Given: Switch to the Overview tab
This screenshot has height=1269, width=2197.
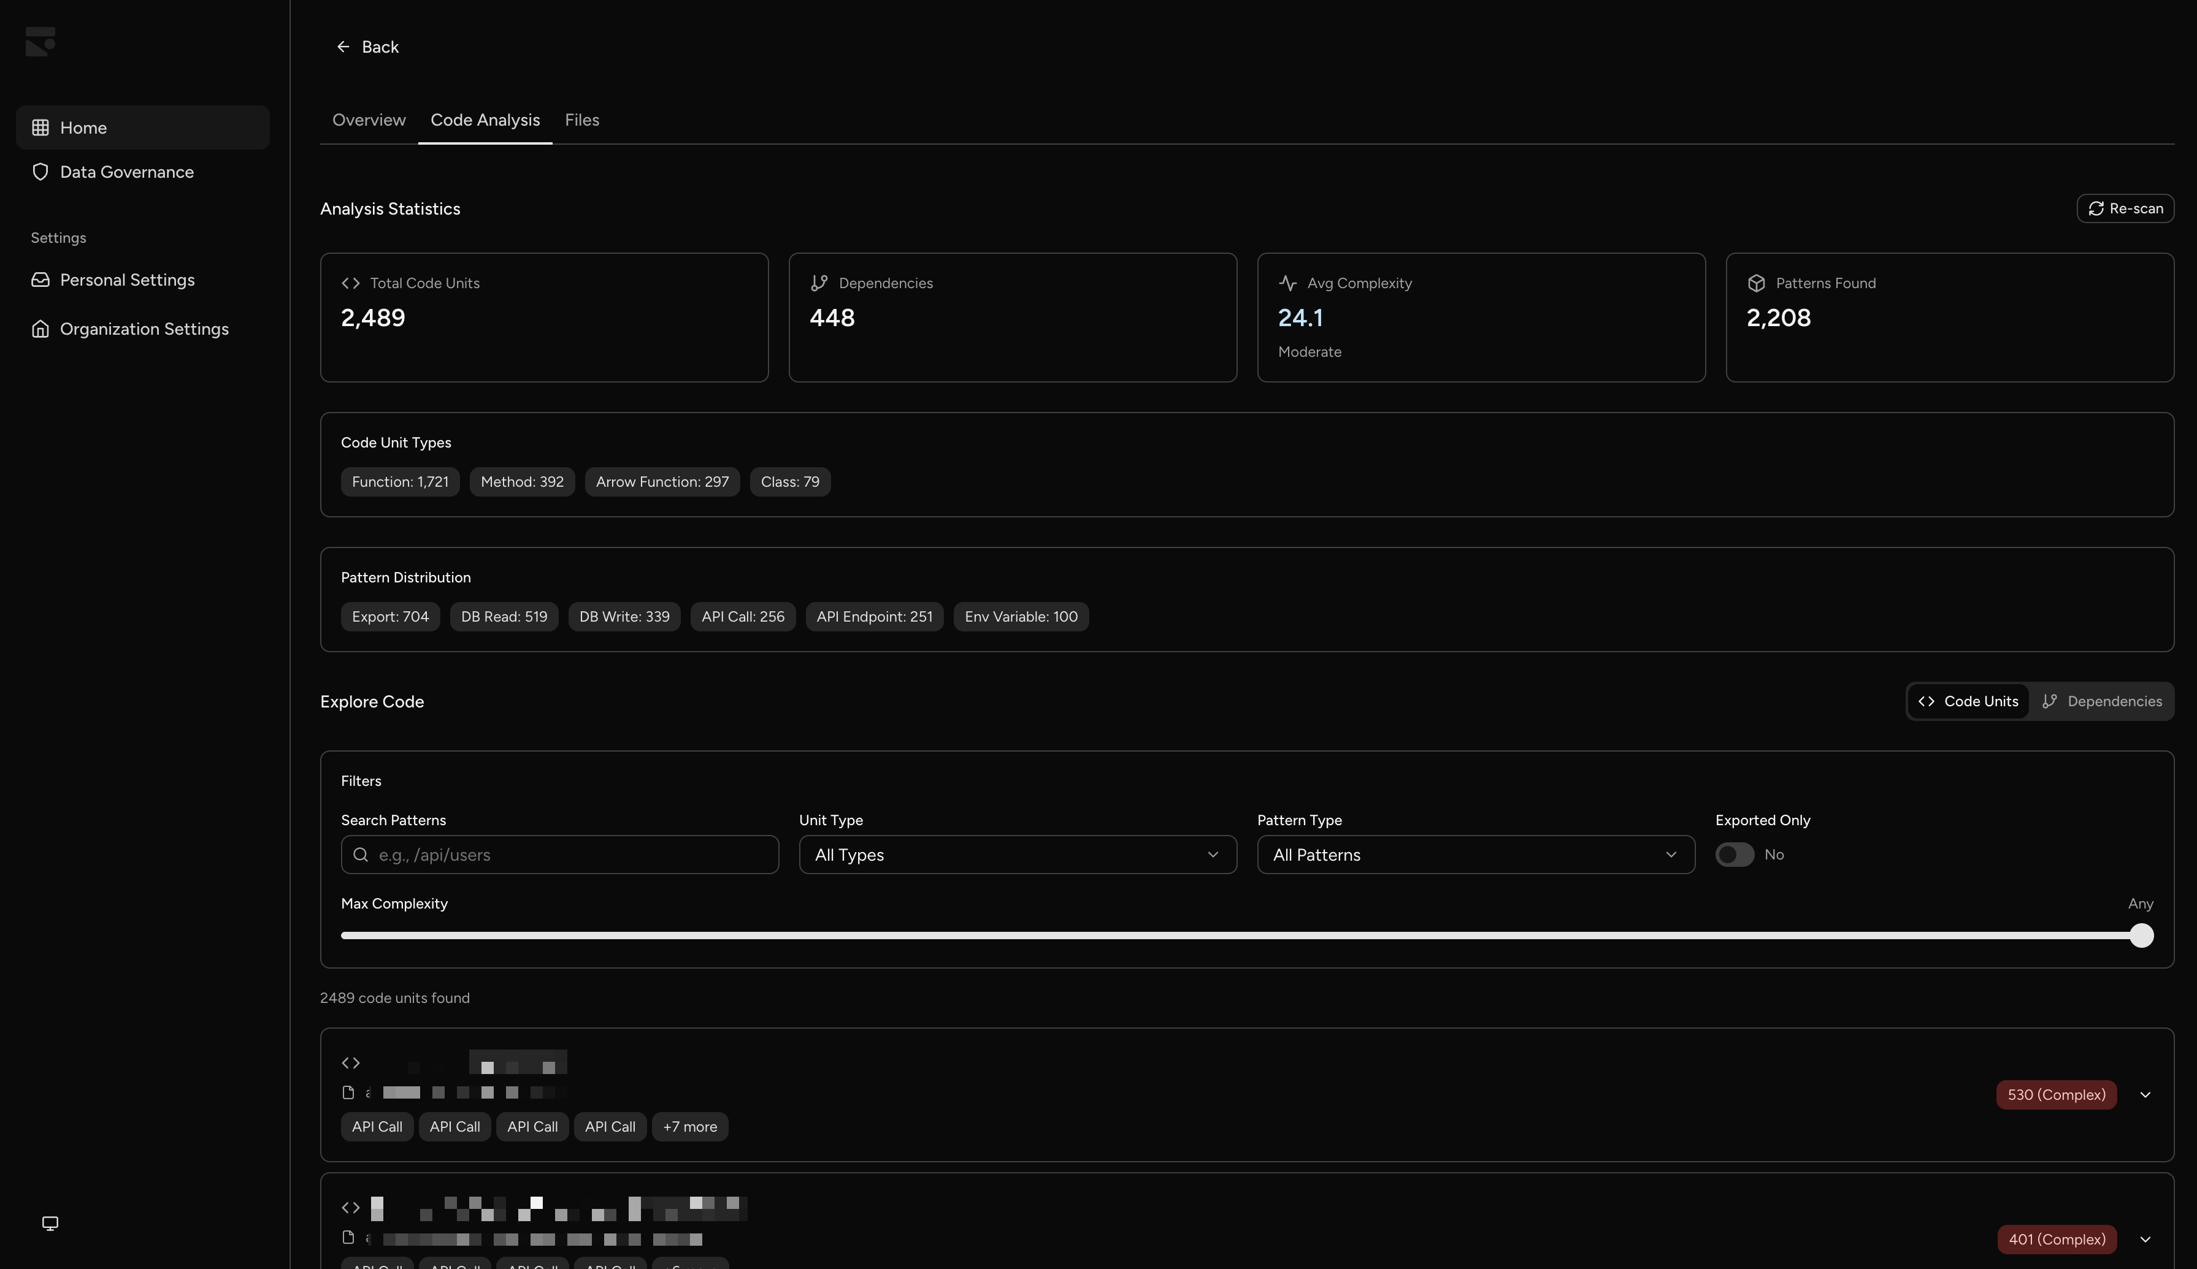Looking at the screenshot, I should [369, 120].
